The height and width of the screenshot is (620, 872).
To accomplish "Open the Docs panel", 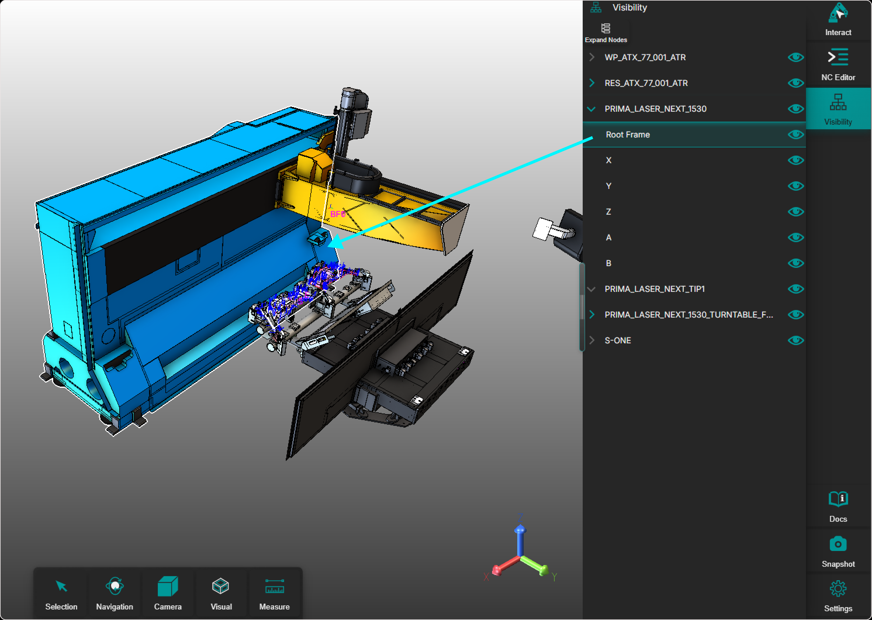I will point(838,506).
